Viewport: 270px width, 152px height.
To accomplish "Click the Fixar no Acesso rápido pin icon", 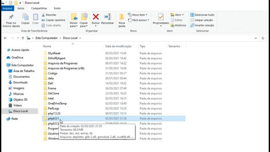I will 11,17.
